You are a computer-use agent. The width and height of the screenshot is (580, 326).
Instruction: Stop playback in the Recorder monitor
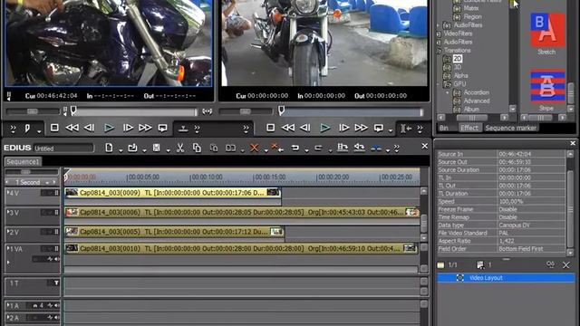click(270, 128)
